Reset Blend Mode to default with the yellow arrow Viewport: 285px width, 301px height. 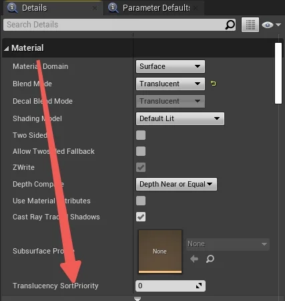pyautogui.click(x=214, y=84)
